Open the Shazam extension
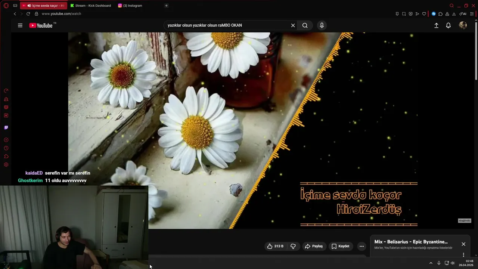The image size is (478, 269). click(434, 14)
